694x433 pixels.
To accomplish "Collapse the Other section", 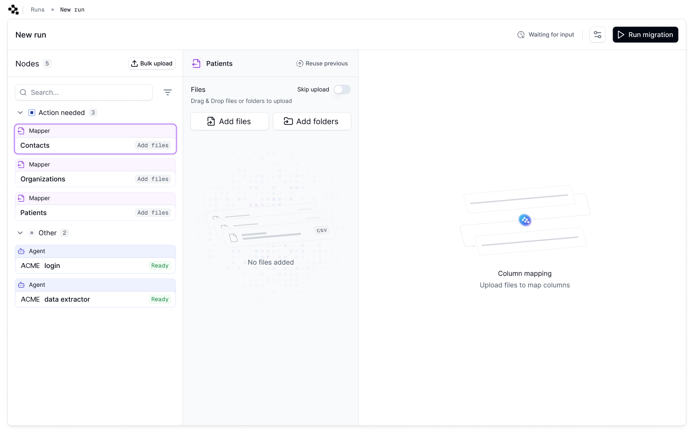I will [x=20, y=232].
